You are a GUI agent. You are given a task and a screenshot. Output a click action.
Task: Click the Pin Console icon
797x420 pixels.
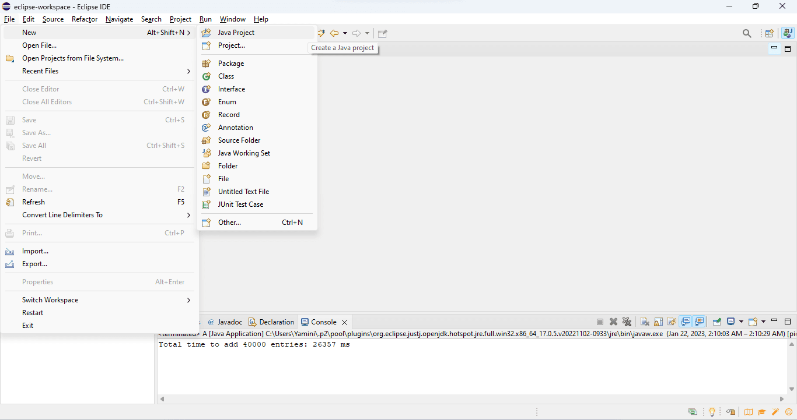pos(717,322)
